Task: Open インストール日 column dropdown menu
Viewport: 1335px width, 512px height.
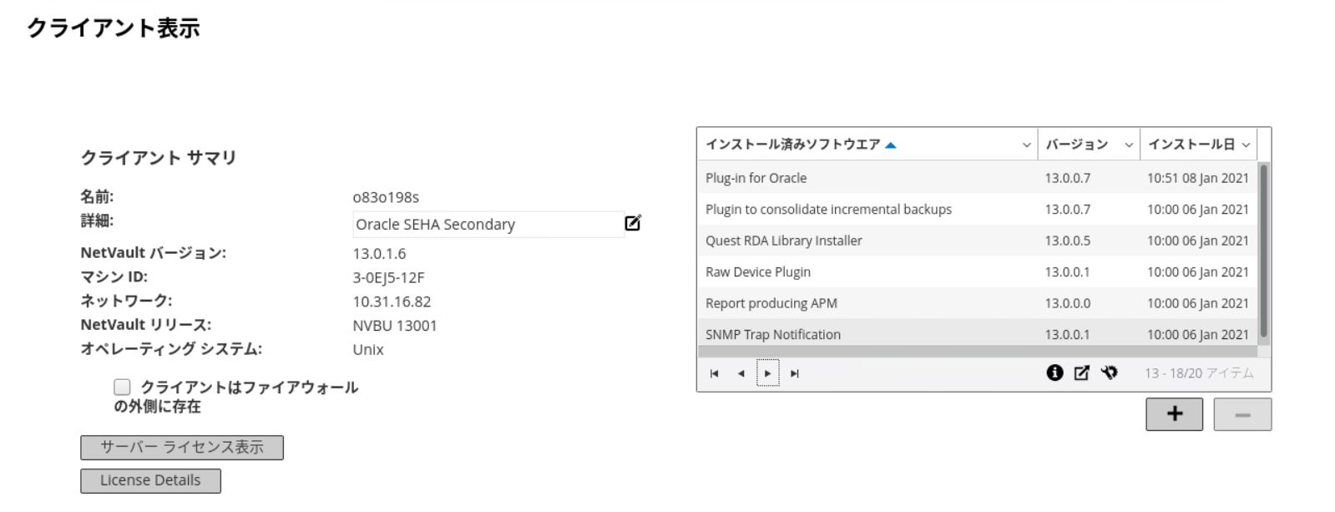Action: tap(1246, 144)
